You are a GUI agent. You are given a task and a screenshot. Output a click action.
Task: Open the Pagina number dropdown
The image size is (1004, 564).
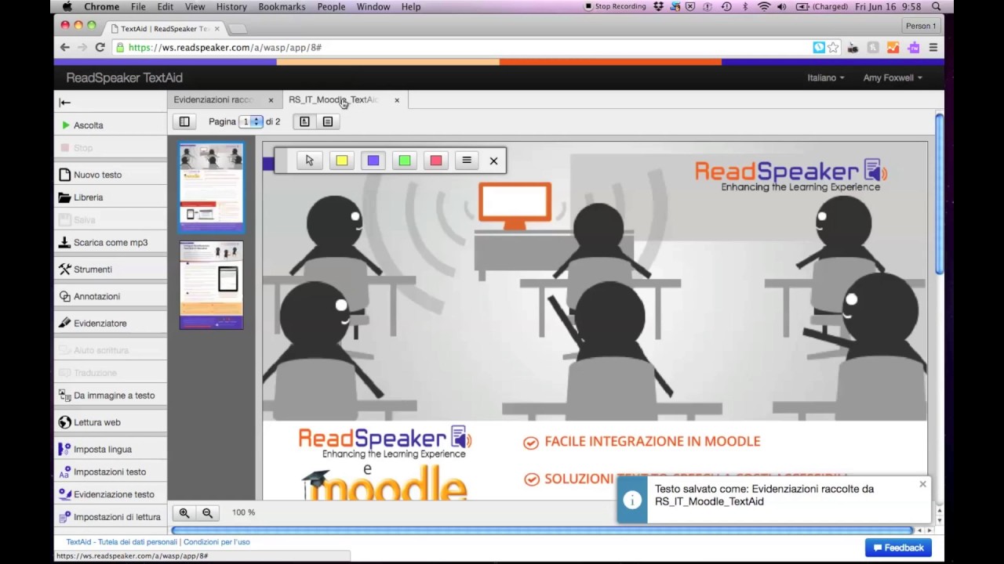point(251,121)
